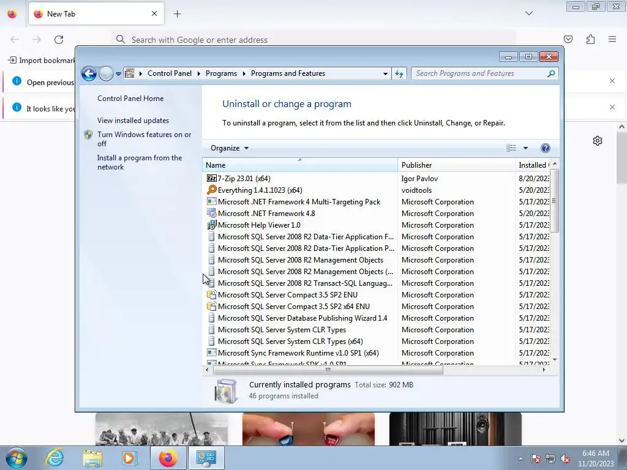Open Turn Windows features on or off
Image resolution: width=627 pixels, height=470 pixels.
point(145,139)
